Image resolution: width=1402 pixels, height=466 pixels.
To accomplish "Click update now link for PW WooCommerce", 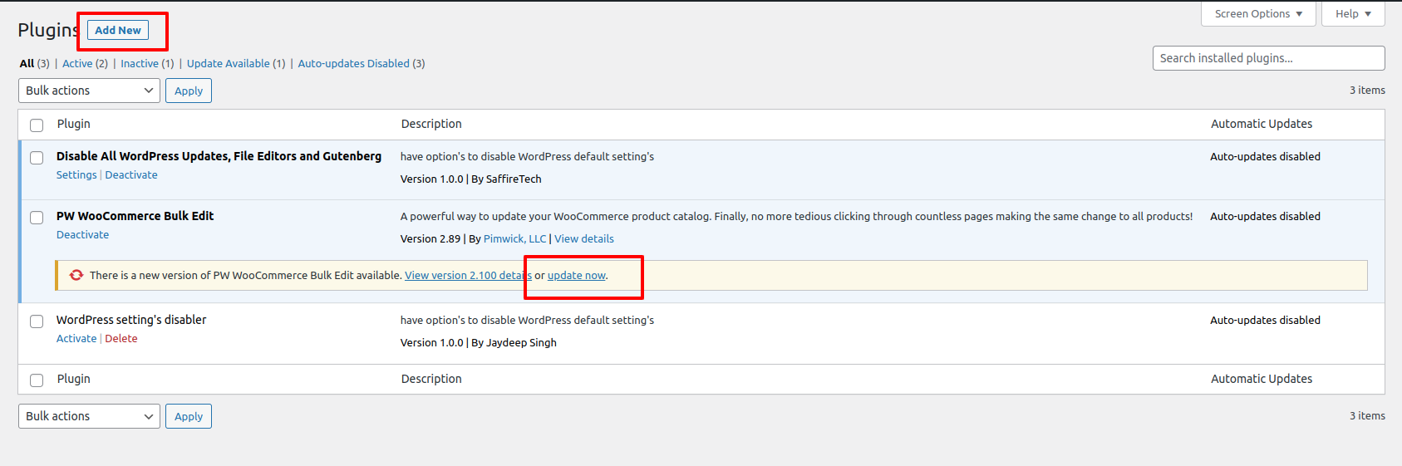I will [577, 275].
